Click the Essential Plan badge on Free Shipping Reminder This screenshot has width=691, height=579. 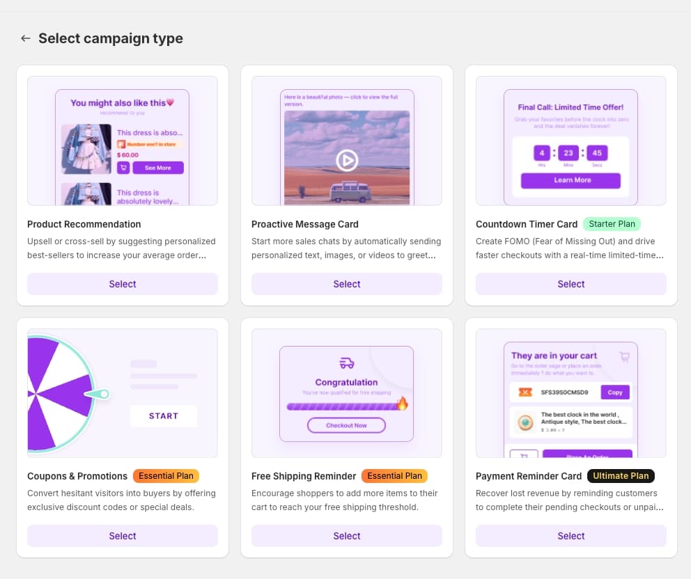coord(394,476)
